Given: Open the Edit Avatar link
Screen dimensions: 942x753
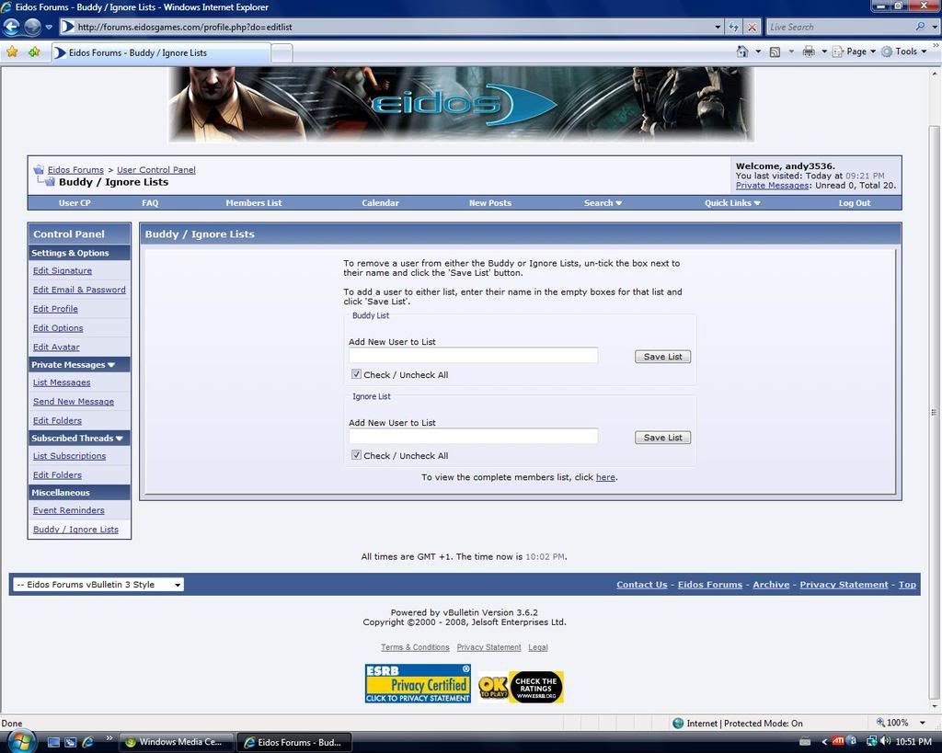Looking at the screenshot, I should [56, 348].
